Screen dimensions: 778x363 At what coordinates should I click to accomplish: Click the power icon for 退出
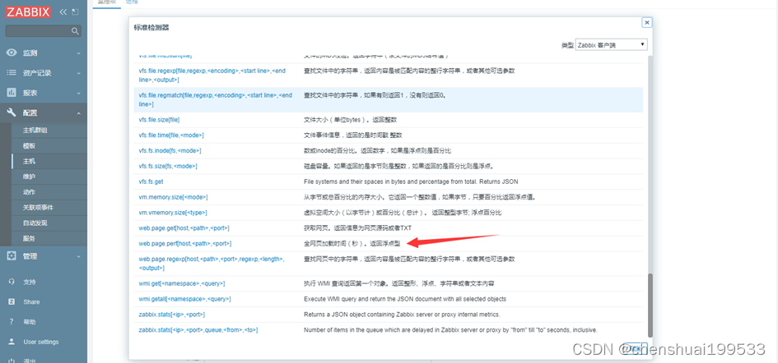pyautogui.click(x=12, y=361)
